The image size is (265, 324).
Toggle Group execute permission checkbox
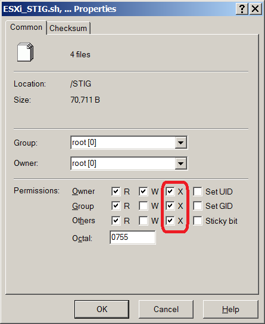170,206
